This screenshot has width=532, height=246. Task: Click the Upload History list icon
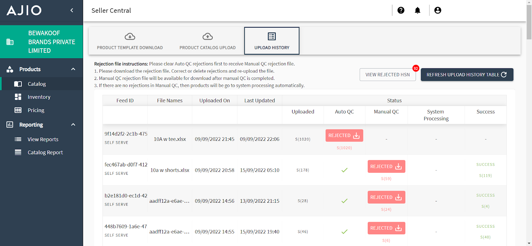tap(272, 36)
